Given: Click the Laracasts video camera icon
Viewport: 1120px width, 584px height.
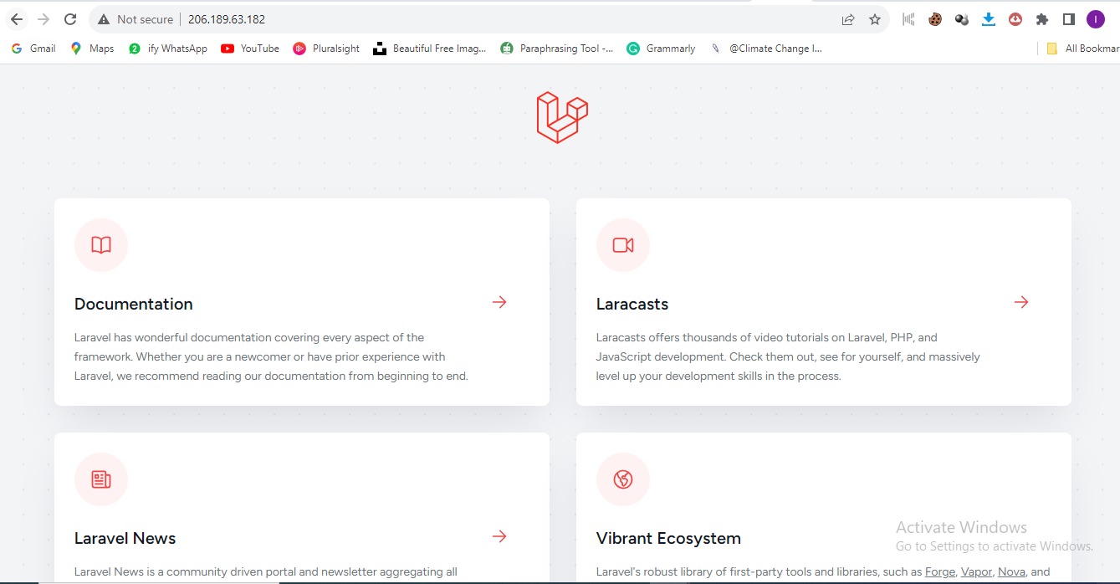Looking at the screenshot, I should [622, 244].
